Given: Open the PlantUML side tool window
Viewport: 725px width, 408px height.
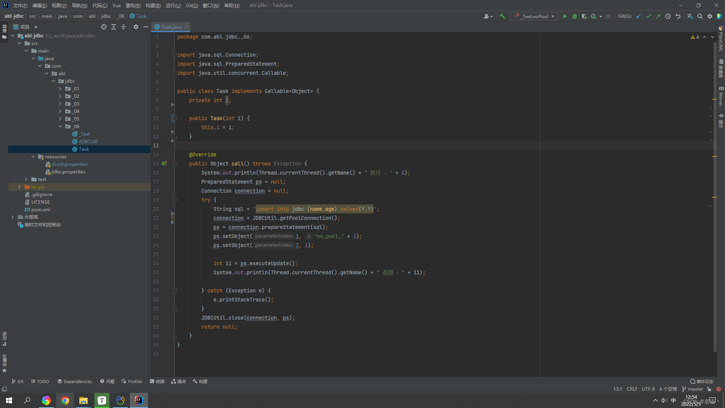Looking at the screenshot, I should [x=721, y=38].
